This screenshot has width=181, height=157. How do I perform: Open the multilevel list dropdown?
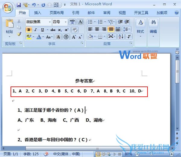[x=114, y=22]
